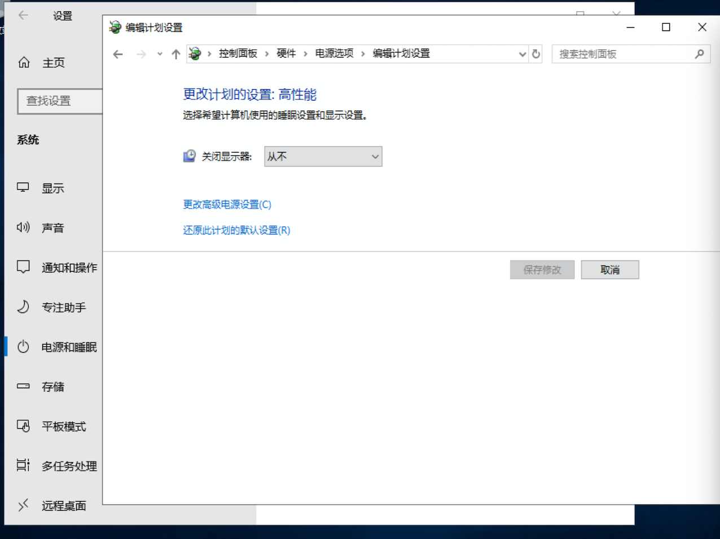Screen dimensions: 720x539
Task: Minimize the 编辑计划设置 window
Action: (631, 27)
